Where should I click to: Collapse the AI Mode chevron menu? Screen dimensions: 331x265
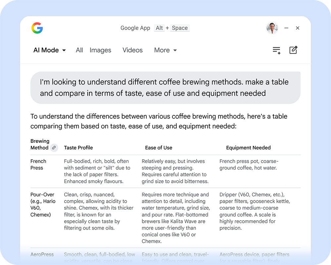click(x=64, y=50)
